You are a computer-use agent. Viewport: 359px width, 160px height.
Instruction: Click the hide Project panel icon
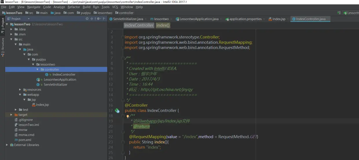104,19
